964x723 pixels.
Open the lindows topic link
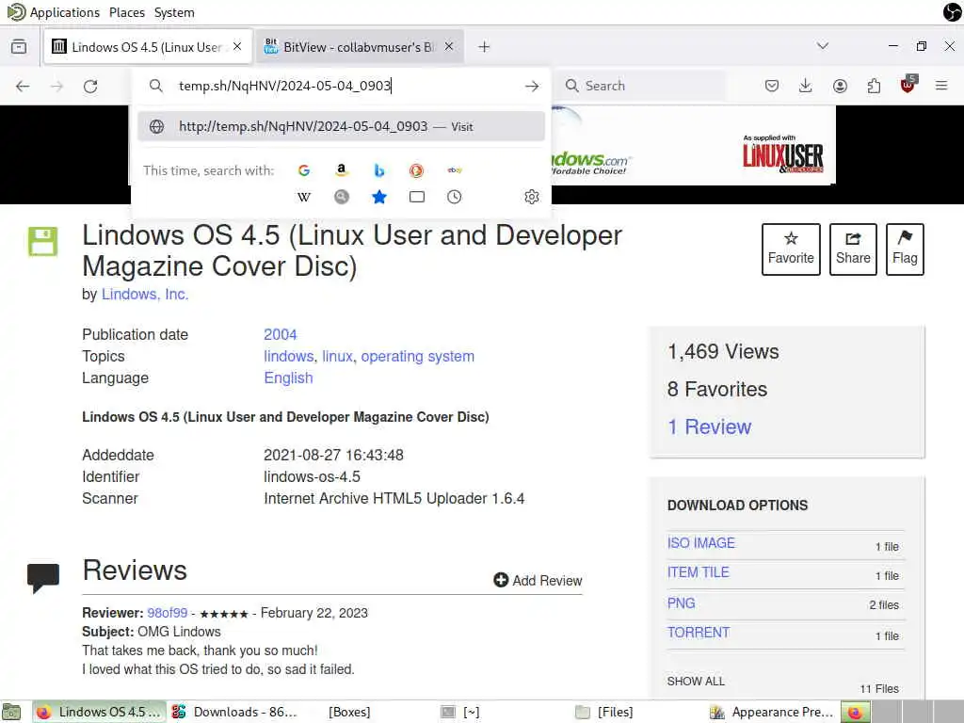(x=289, y=356)
